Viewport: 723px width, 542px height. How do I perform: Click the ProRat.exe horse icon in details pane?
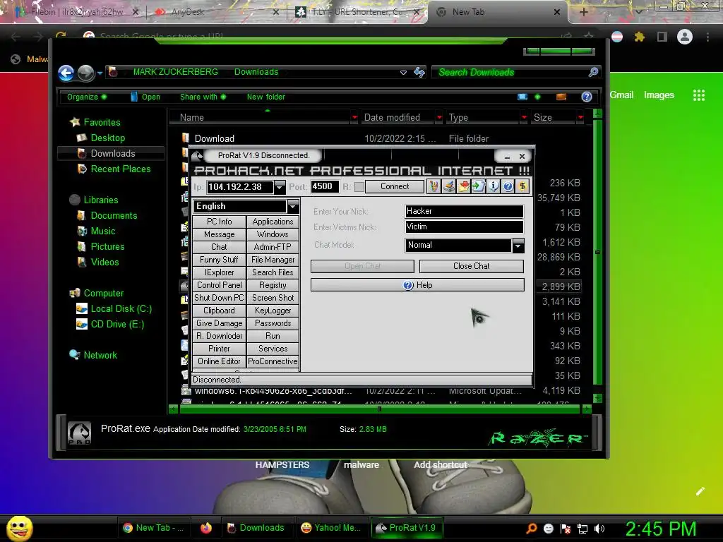tap(79, 433)
